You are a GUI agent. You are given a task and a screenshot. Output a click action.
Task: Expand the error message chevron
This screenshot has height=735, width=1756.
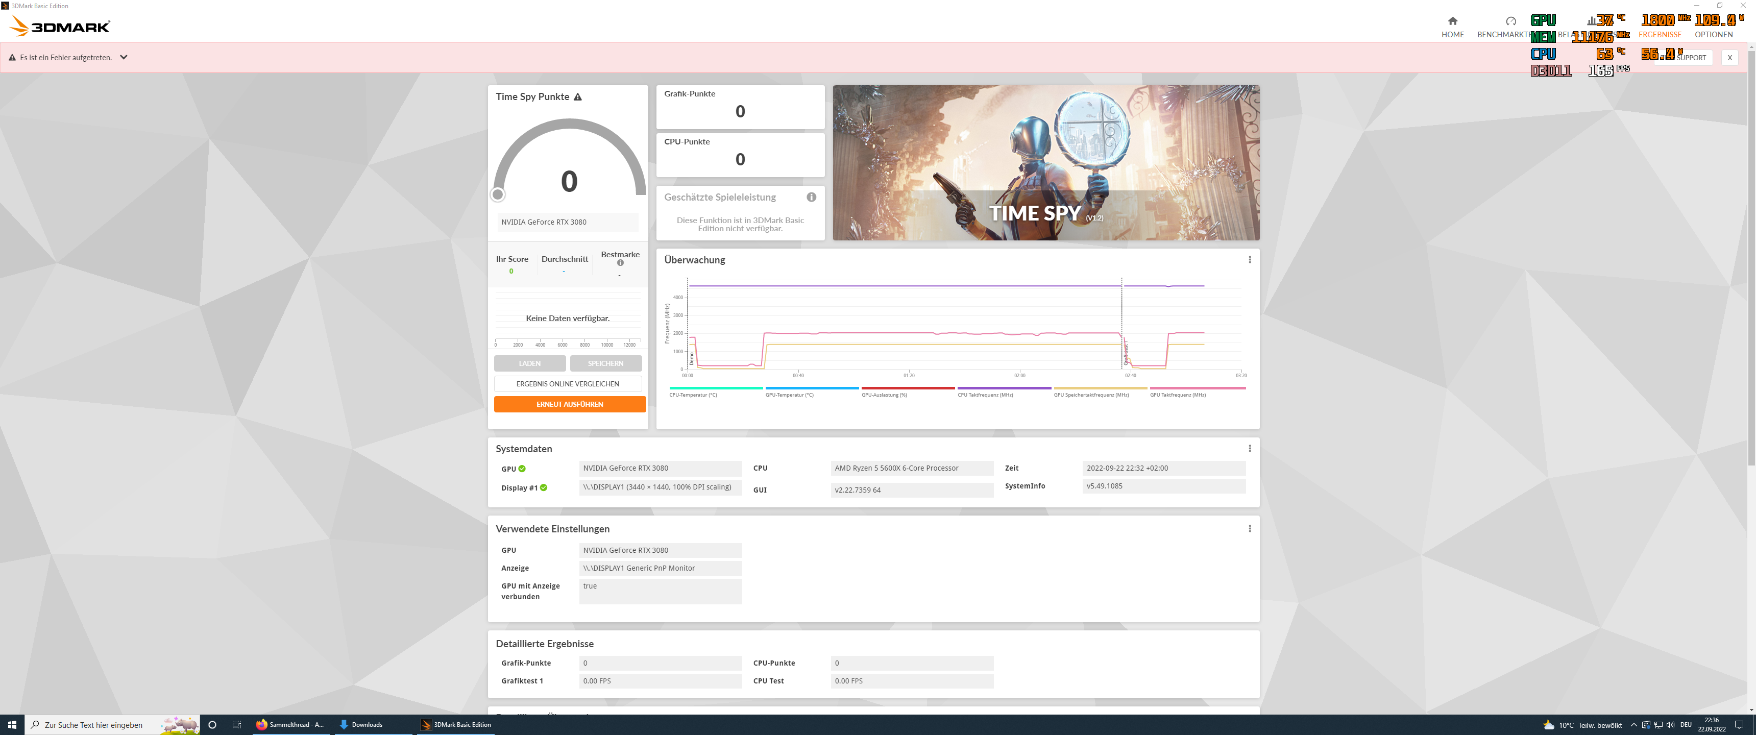pyautogui.click(x=124, y=57)
